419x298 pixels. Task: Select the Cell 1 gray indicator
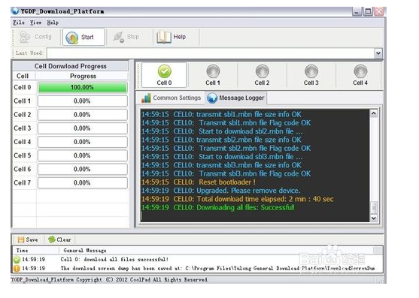213,71
